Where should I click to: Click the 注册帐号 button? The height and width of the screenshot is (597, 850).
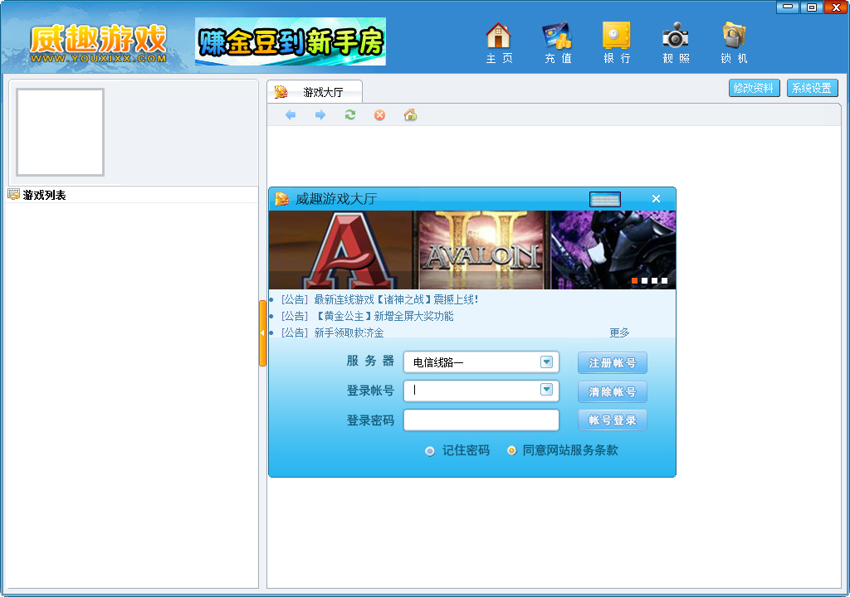(x=612, y=363)
